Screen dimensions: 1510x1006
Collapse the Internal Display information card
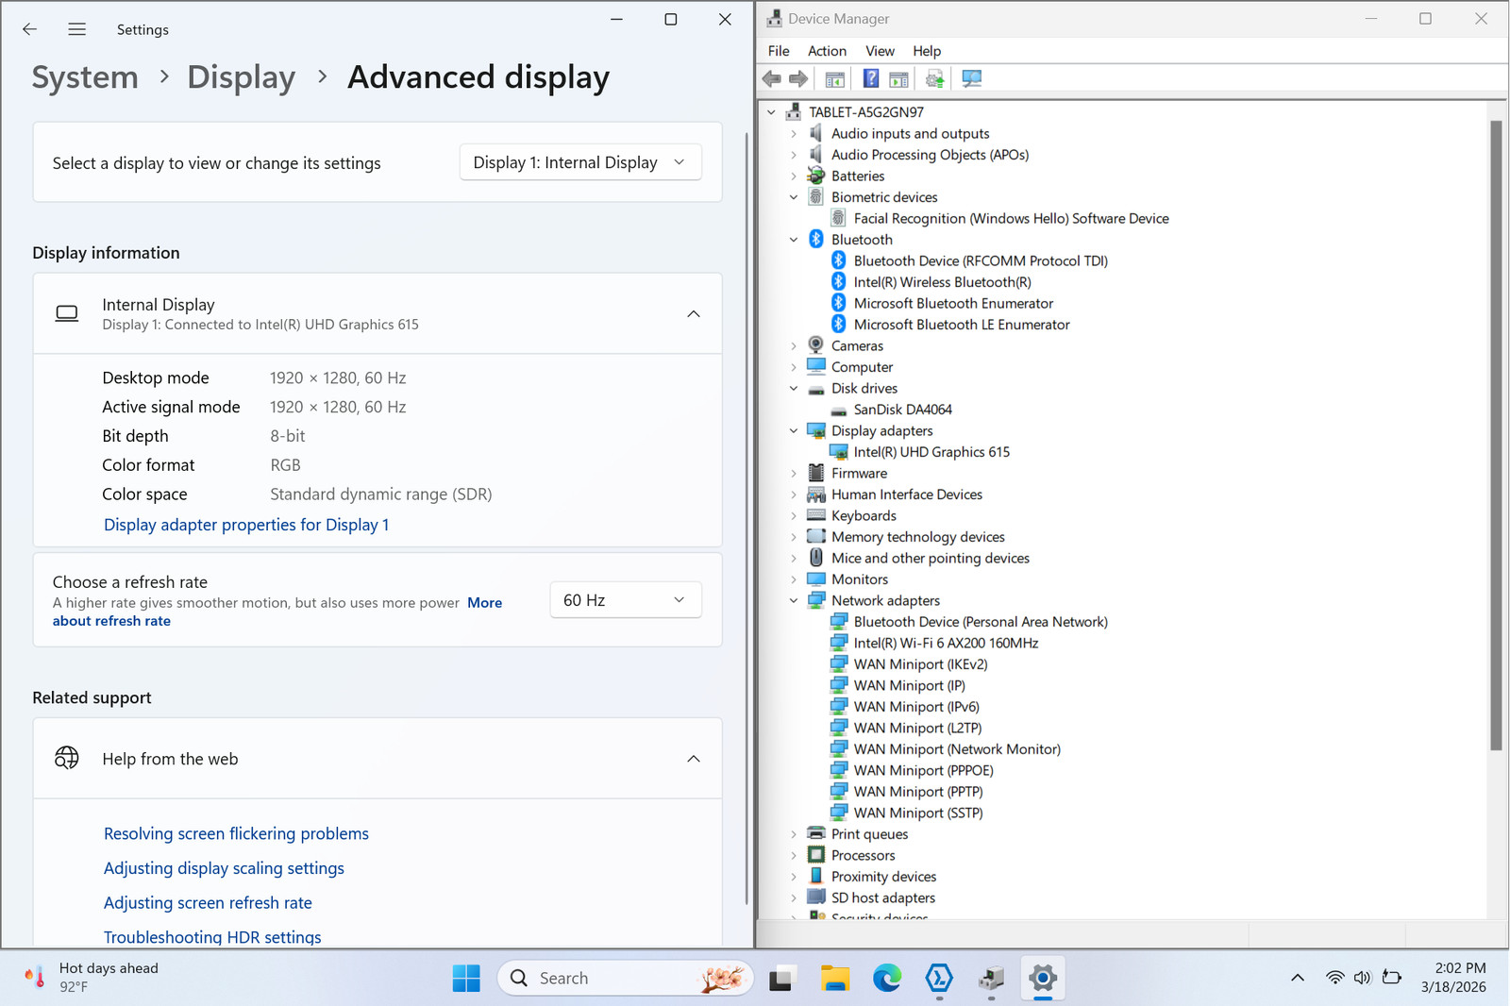(694, 314)
